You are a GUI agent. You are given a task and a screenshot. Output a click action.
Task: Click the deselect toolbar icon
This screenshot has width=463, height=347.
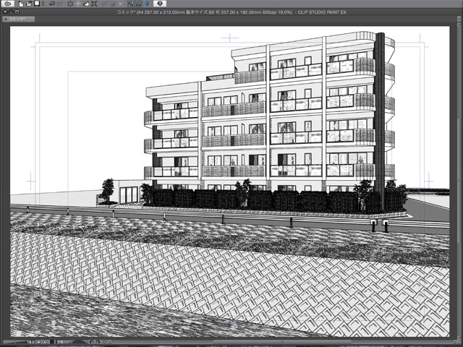point(104,4)
